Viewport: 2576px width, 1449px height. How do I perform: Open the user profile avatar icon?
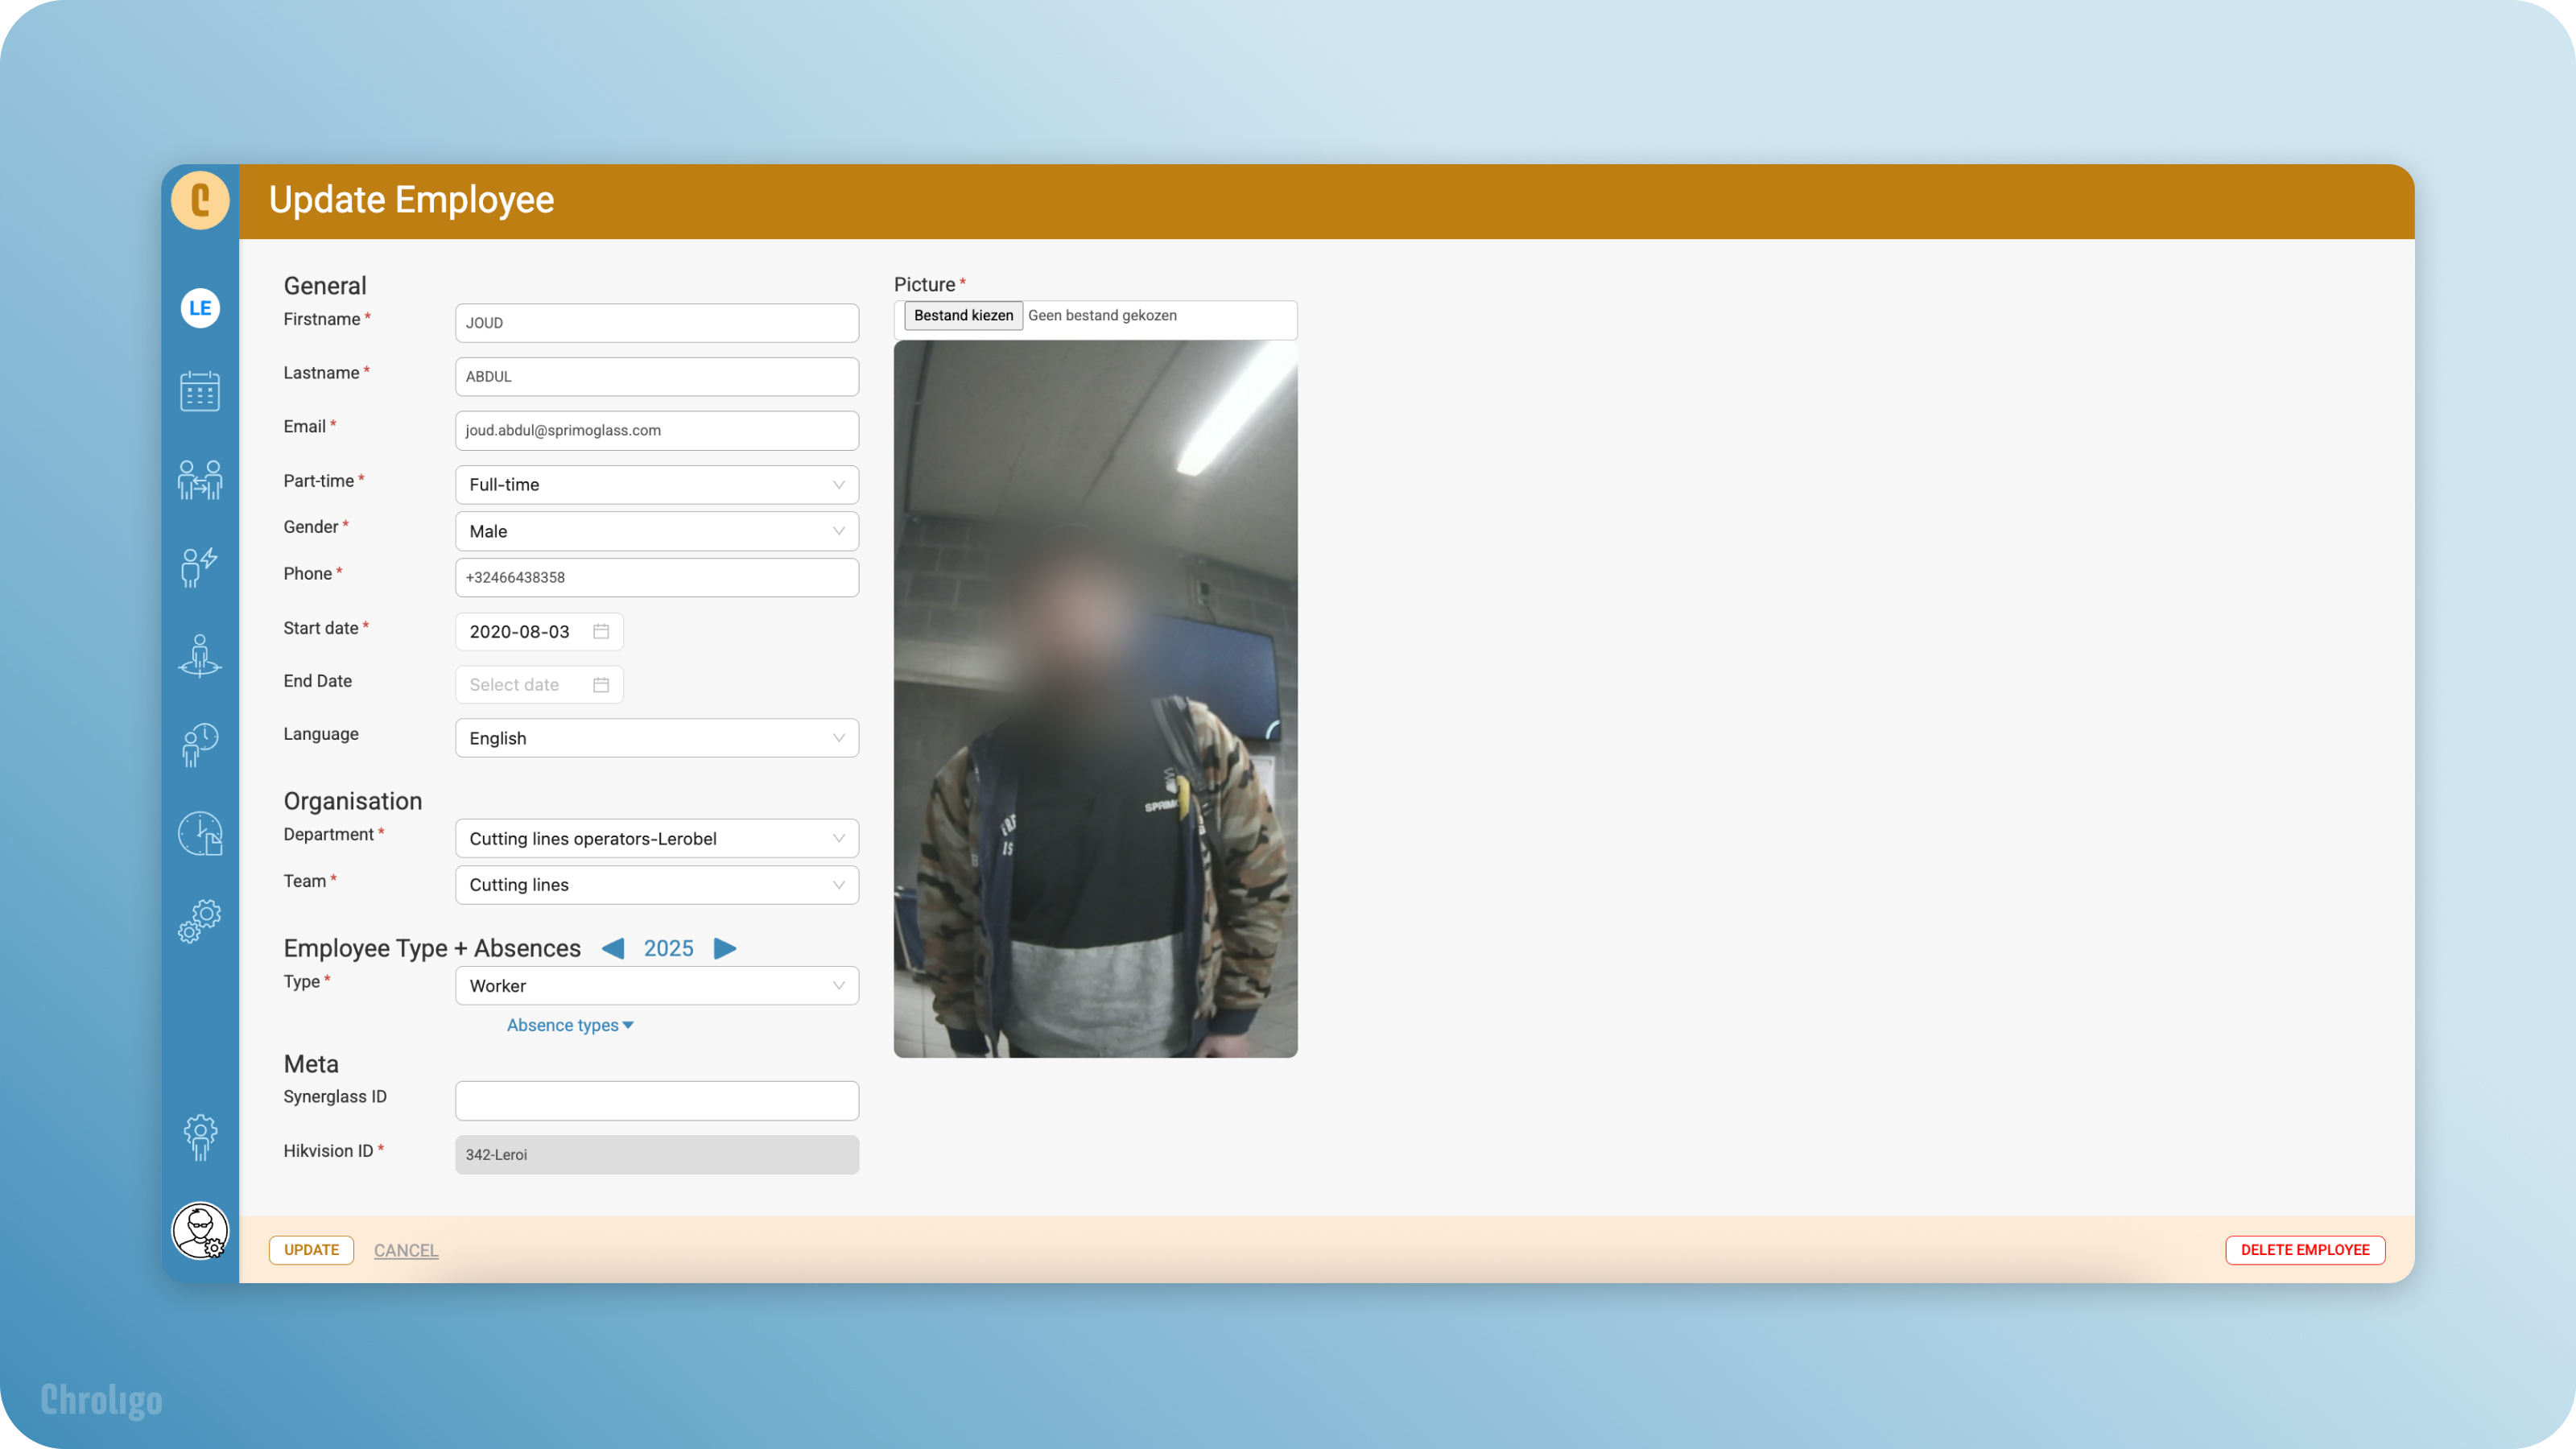point(200,1231)
